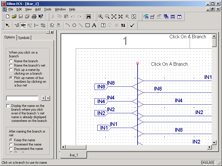Refresh the schematic view
This screenshot has height=166, width=222.
click(x=134, y=17)
